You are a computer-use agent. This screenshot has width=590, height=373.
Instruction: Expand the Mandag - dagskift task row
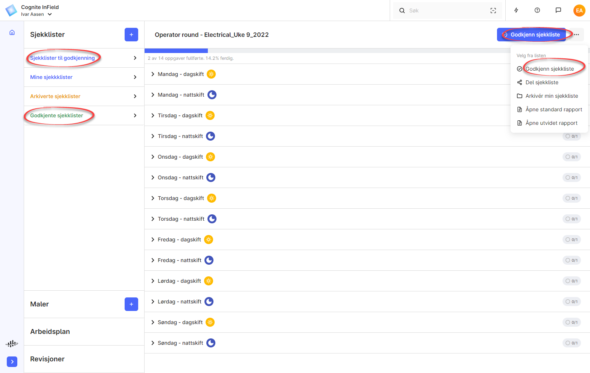pos(152,74)
